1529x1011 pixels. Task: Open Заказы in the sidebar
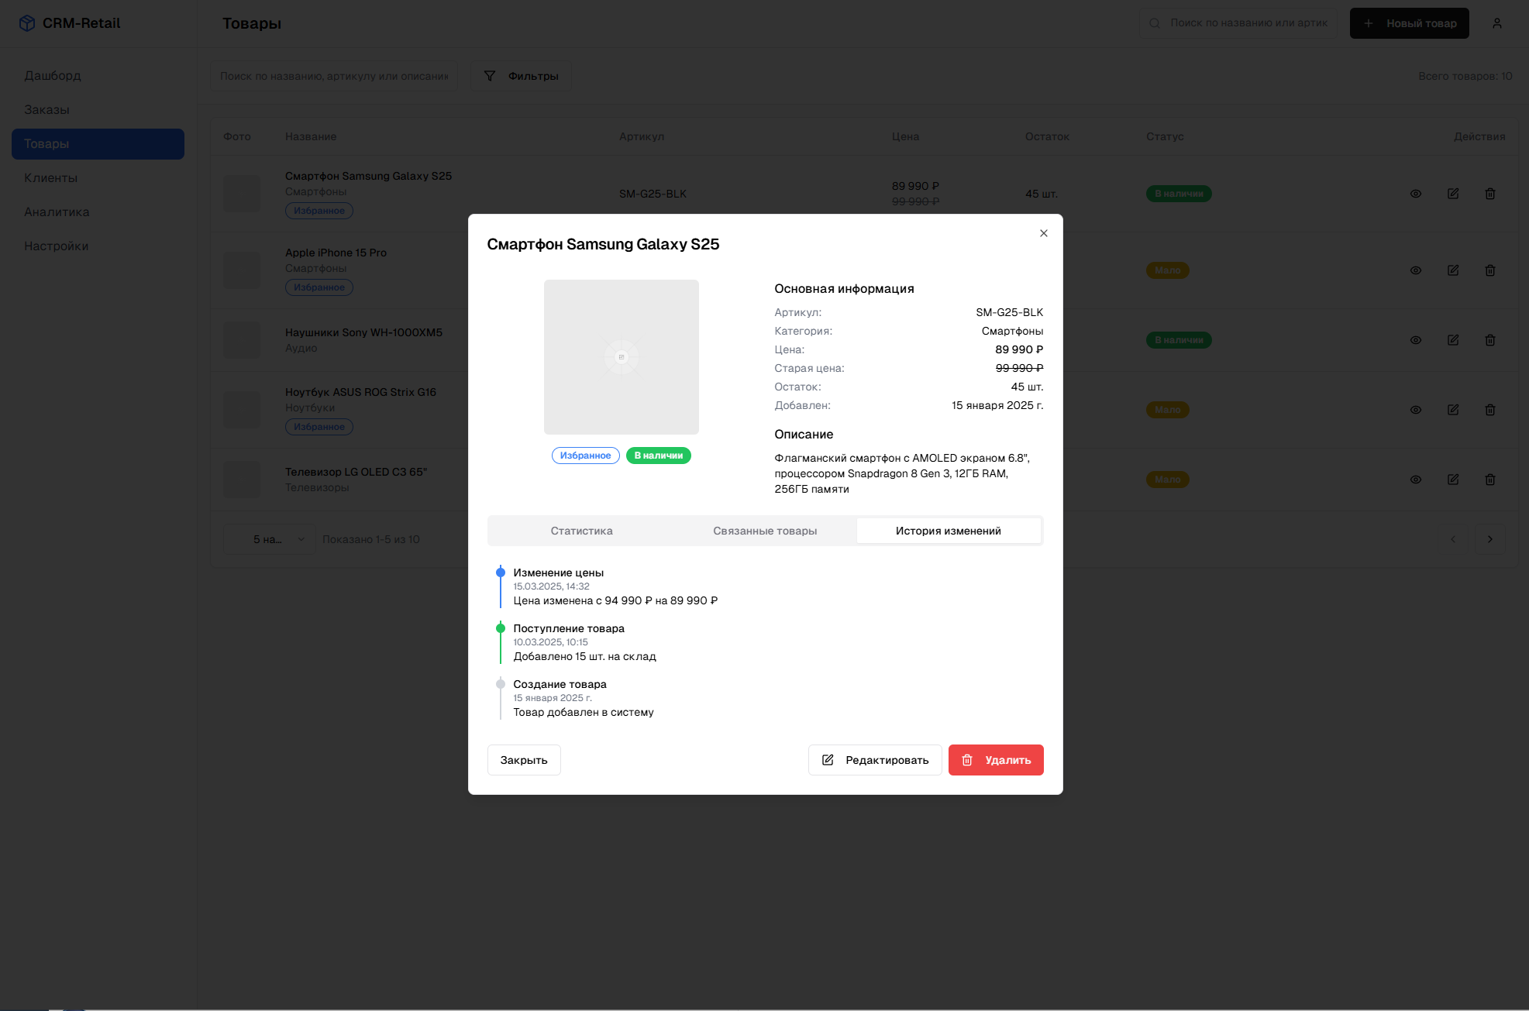98,110
